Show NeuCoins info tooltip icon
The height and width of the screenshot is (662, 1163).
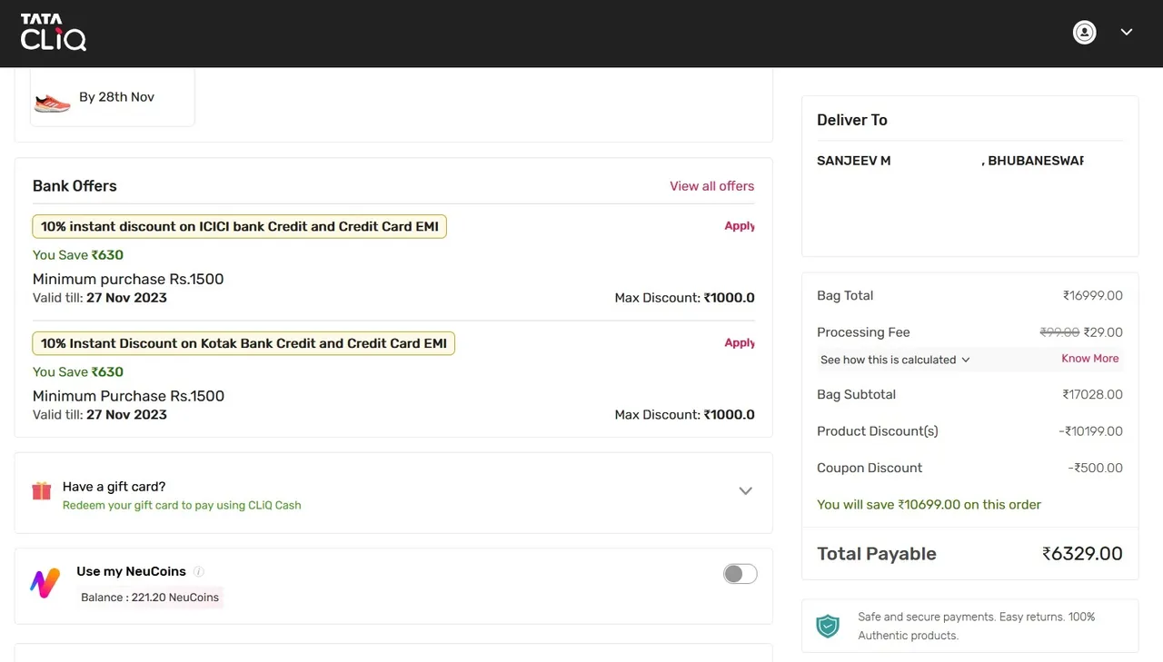coord(199,571)
